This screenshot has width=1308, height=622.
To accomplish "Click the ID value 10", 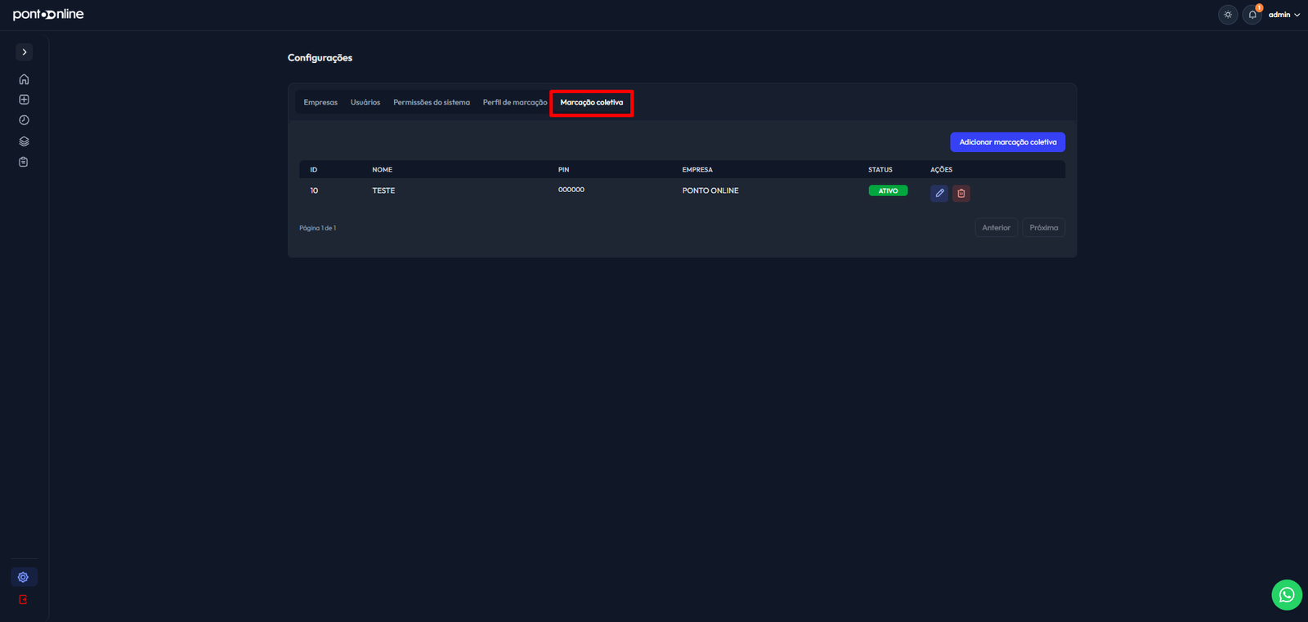I will click(314, 190).
